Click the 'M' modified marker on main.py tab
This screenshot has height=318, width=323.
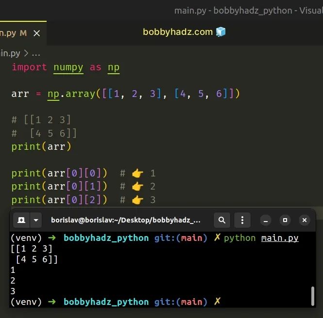tap(23, 33)
